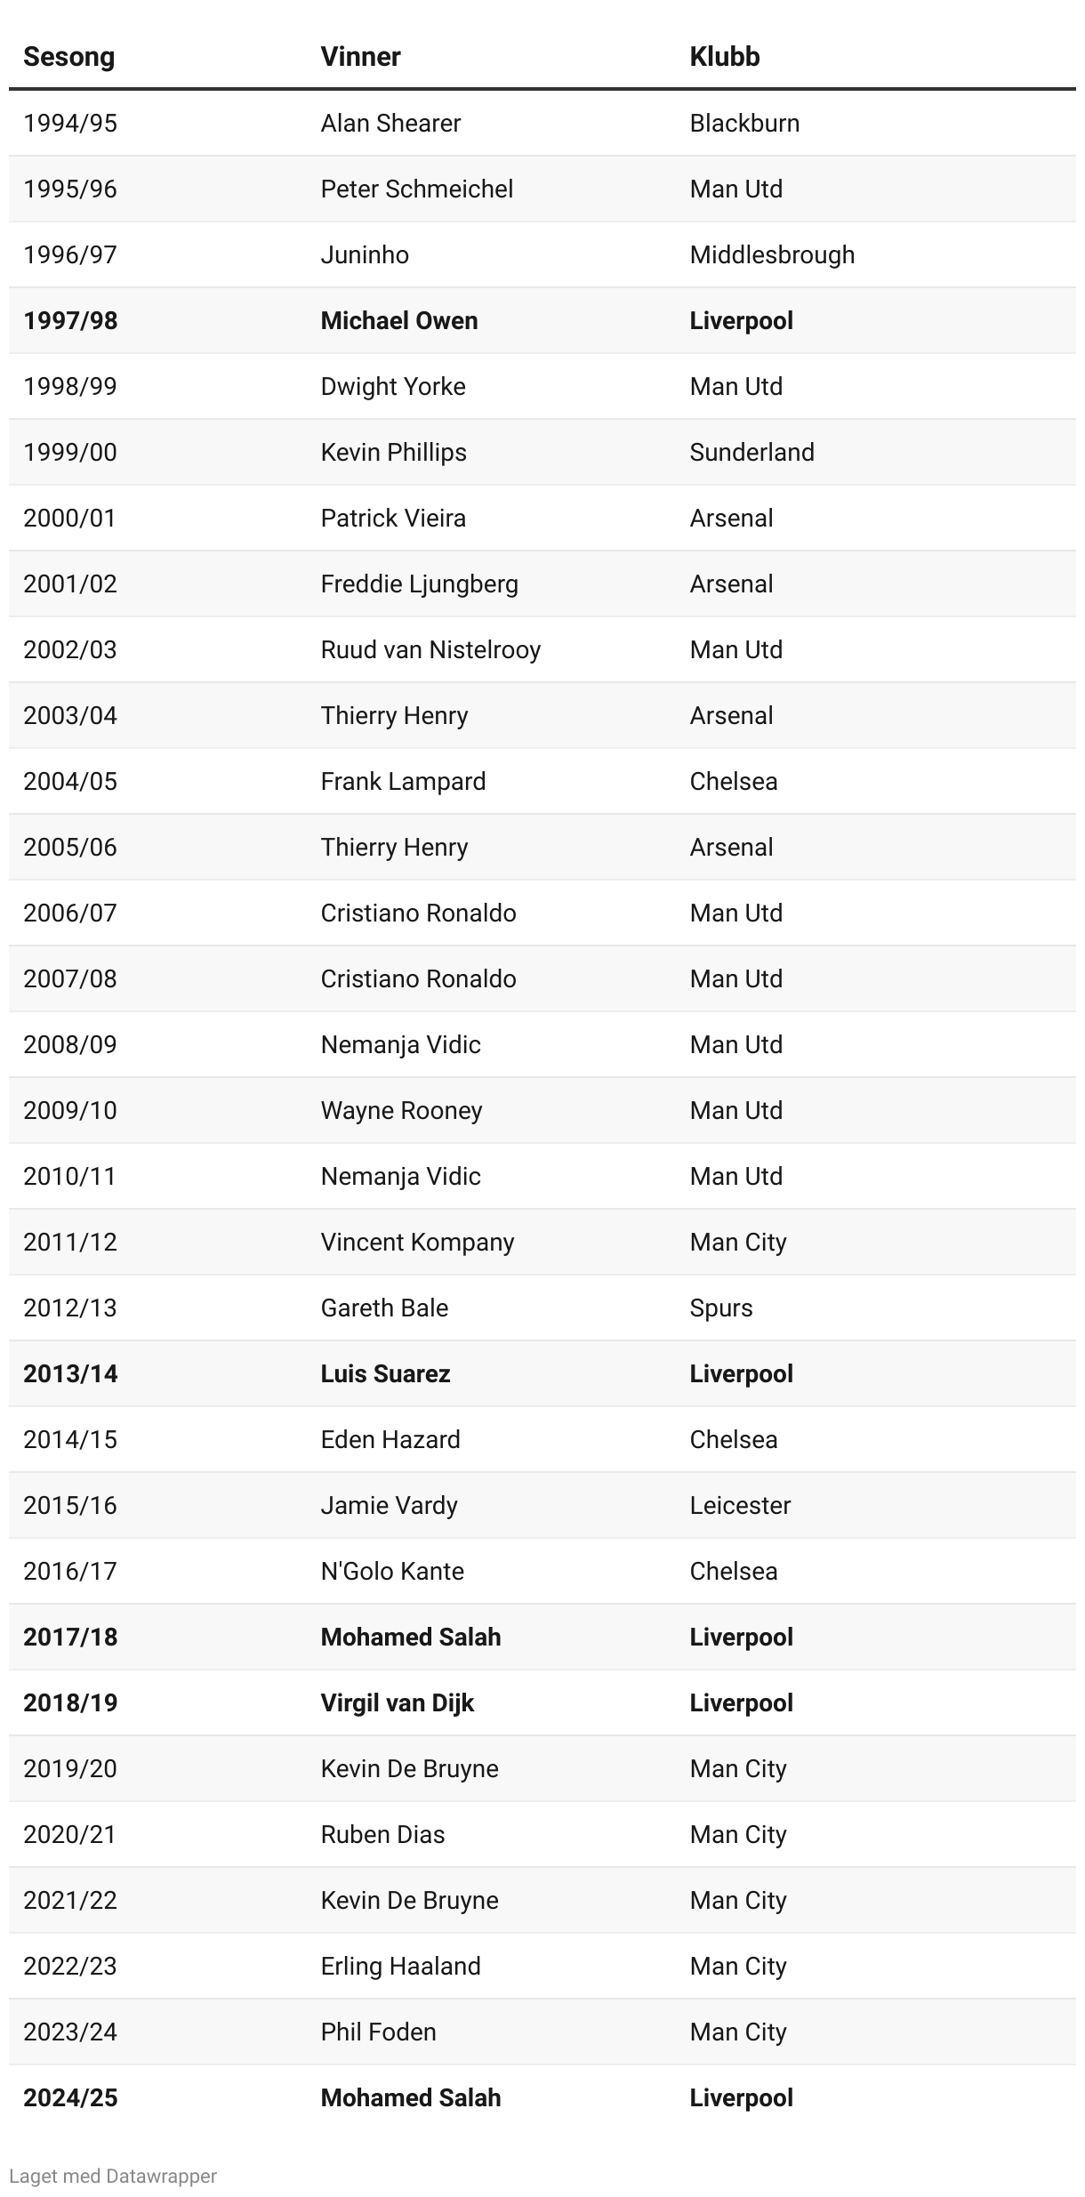Click the Sunderland club cell

click(751, 452)
